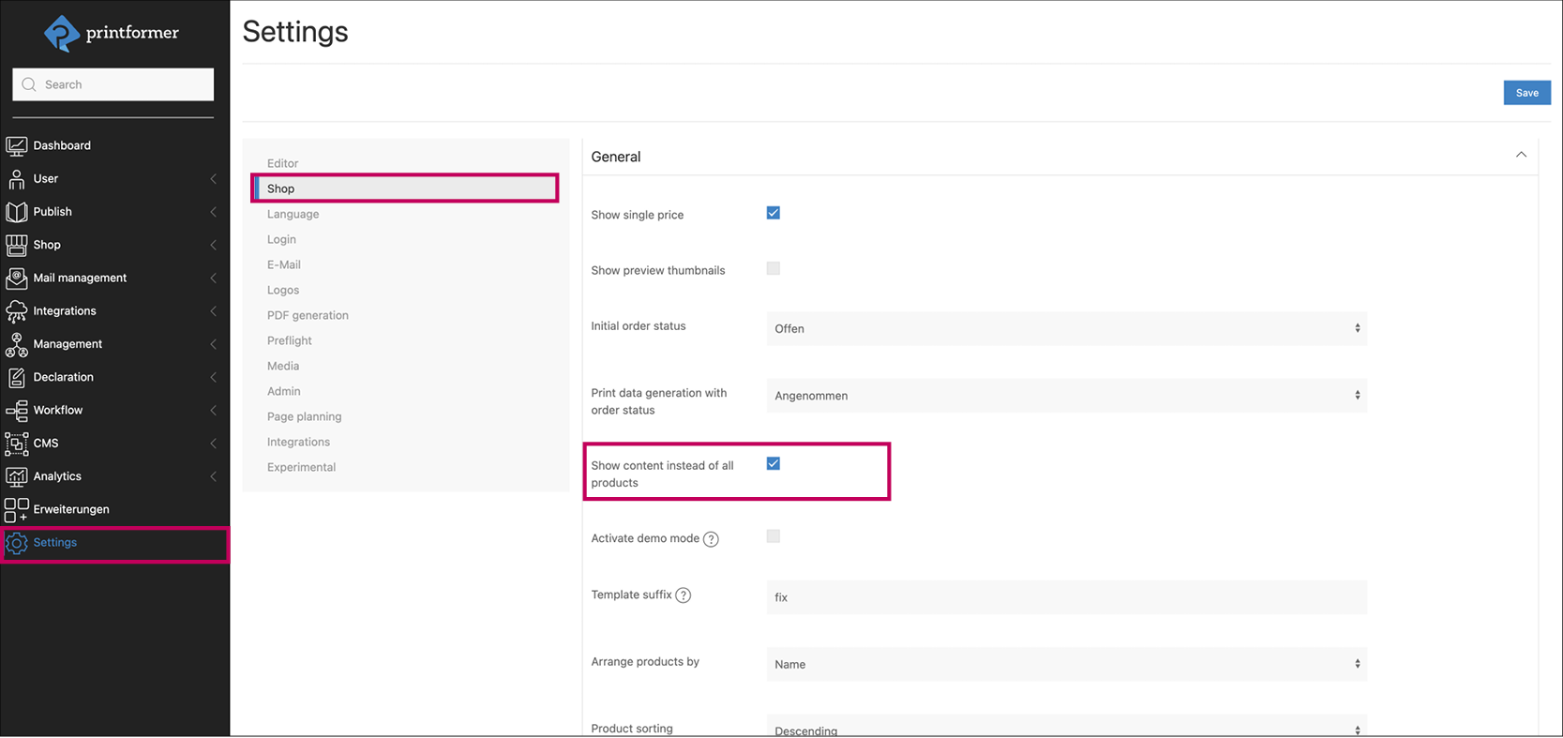Click the Dashboard icon in sidebar
The height and width of the screenshot is (738, 1563).
(16, 146)
